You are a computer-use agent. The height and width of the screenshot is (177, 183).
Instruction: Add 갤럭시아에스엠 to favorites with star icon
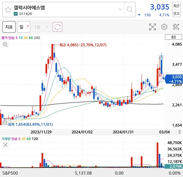[x=8, y=10]
